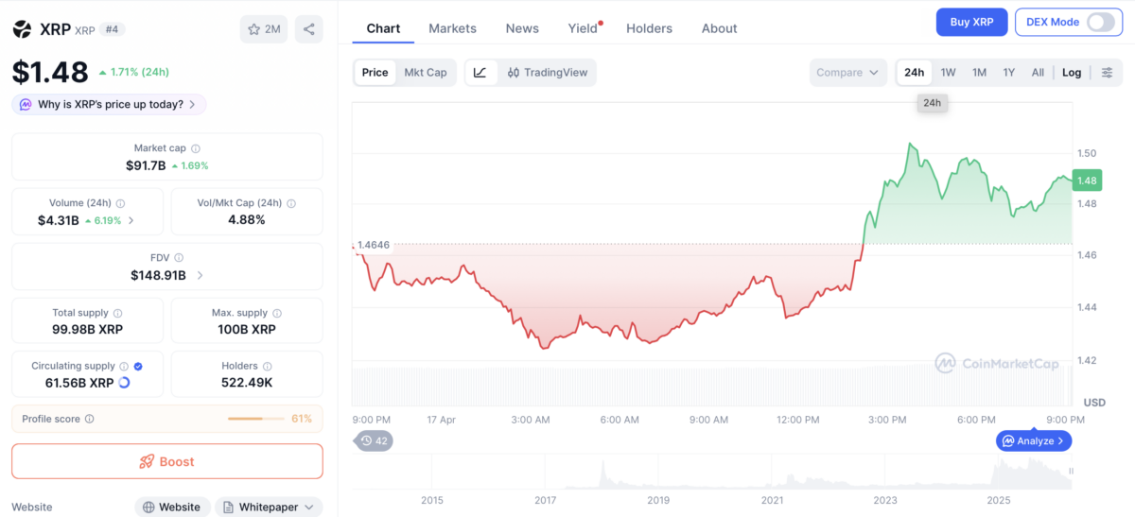Open the About tab
This screenshot has width=1135, height=517.
tap(719, 28)
